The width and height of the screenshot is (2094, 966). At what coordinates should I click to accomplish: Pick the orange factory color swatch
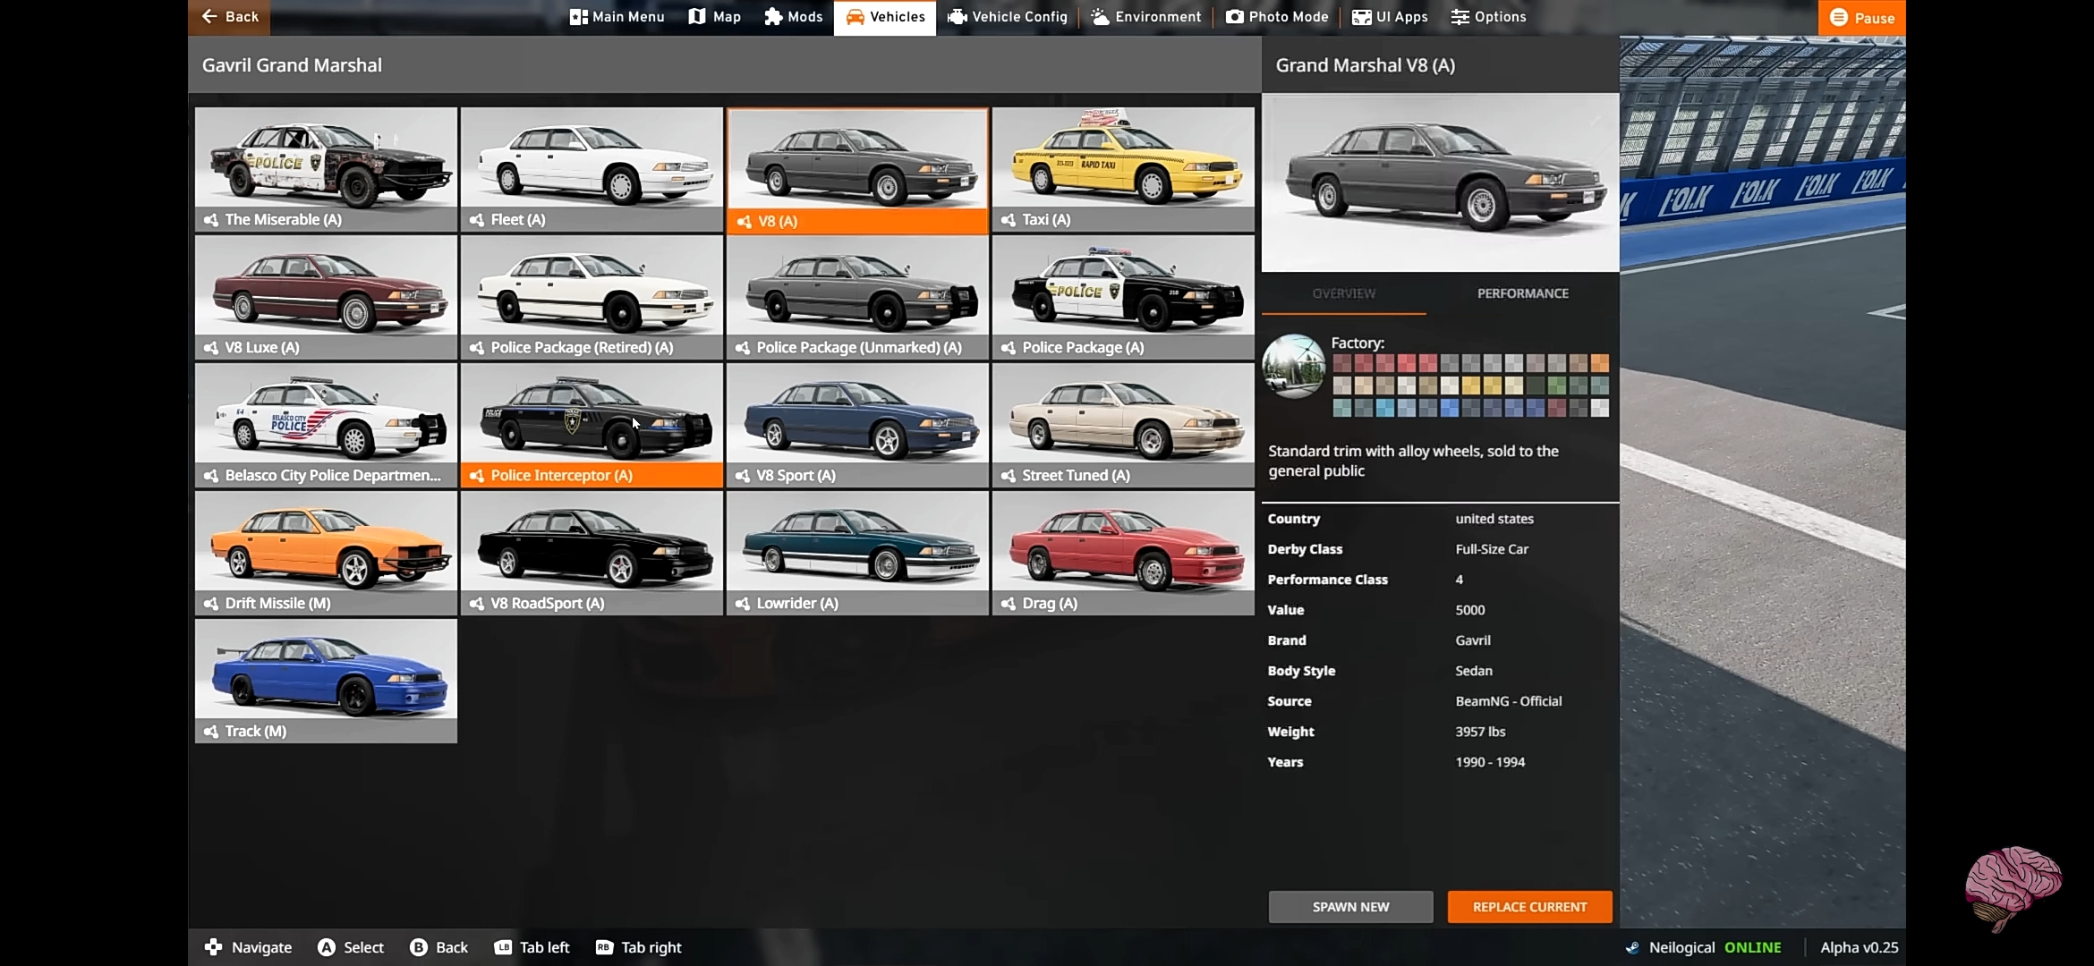[1600, 363]
